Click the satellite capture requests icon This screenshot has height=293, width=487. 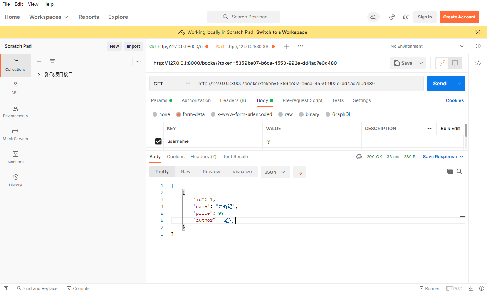[392, 17]
